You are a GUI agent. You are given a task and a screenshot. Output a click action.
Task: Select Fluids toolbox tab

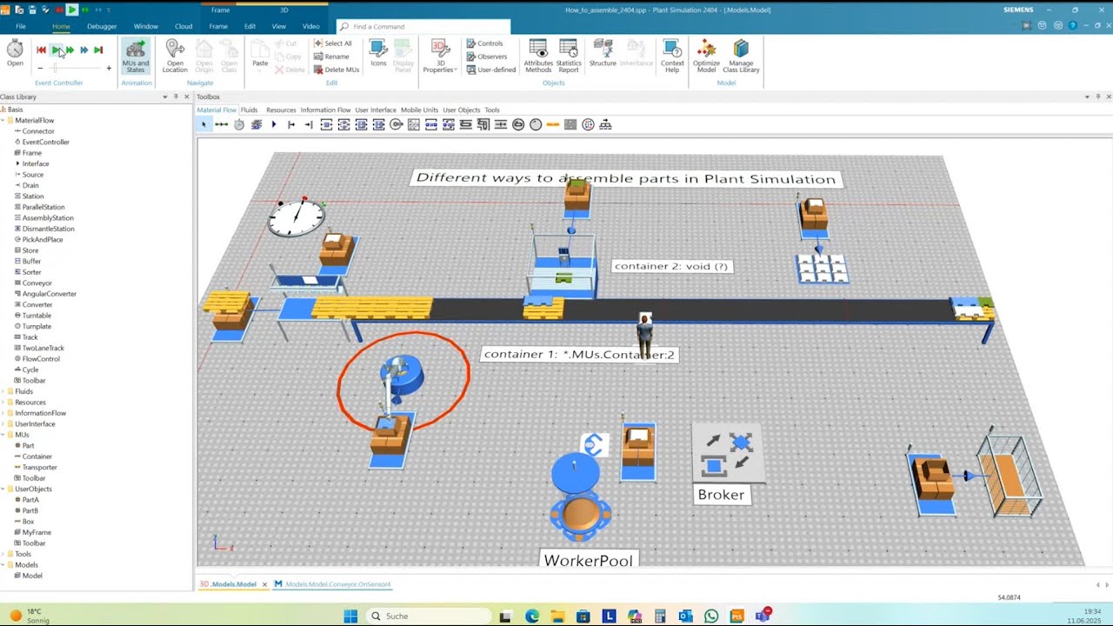[249, 110]
